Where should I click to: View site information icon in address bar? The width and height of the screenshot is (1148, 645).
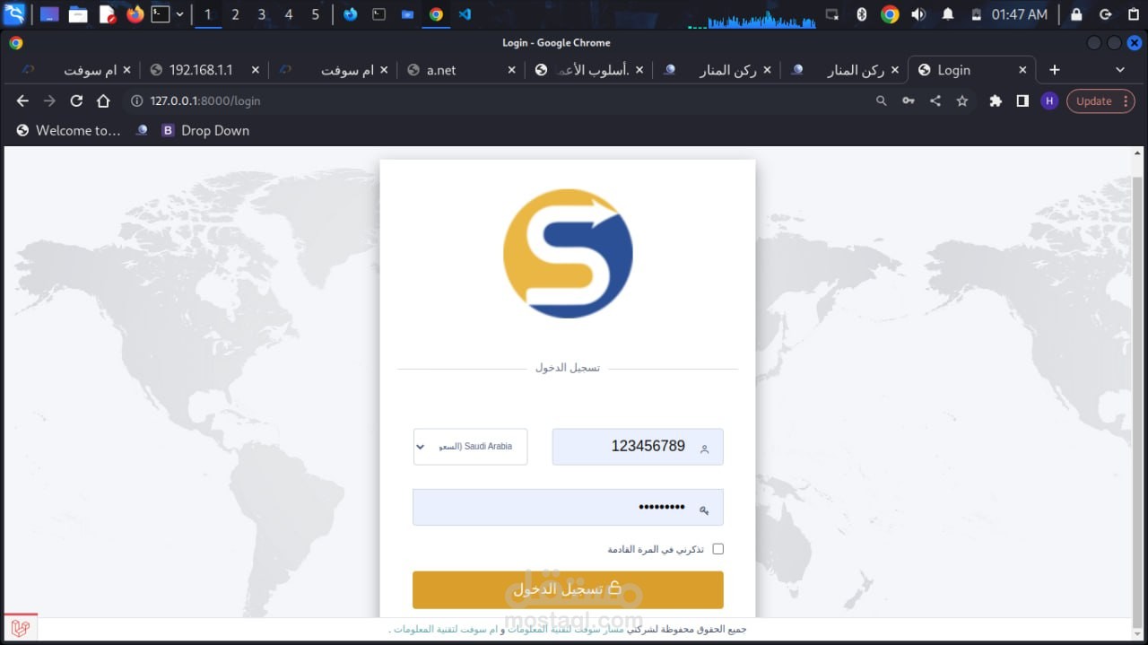pos(137,101)
